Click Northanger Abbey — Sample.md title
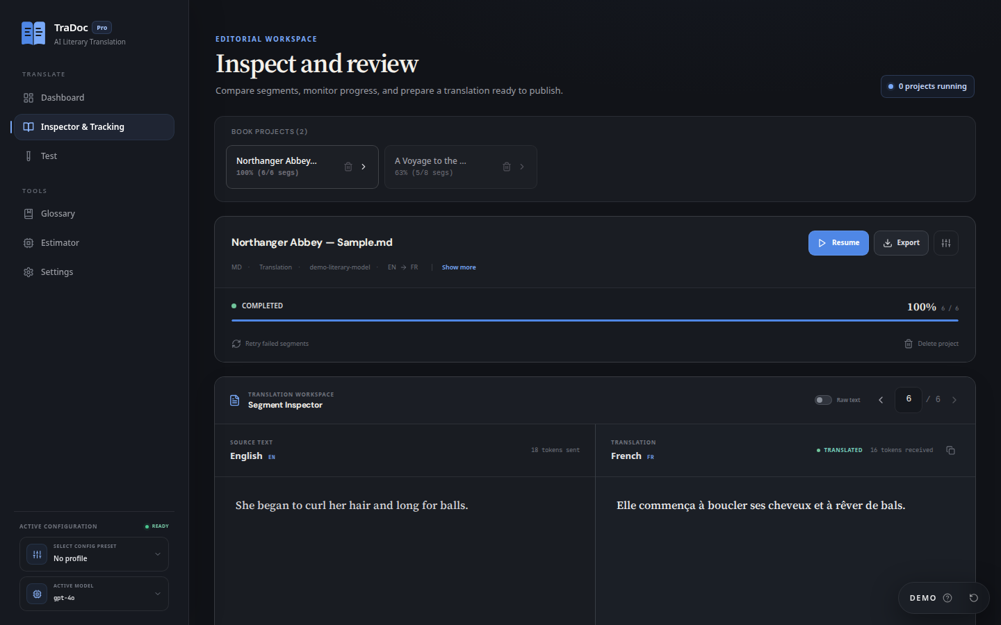1001x625 pixels. (312, 242)
